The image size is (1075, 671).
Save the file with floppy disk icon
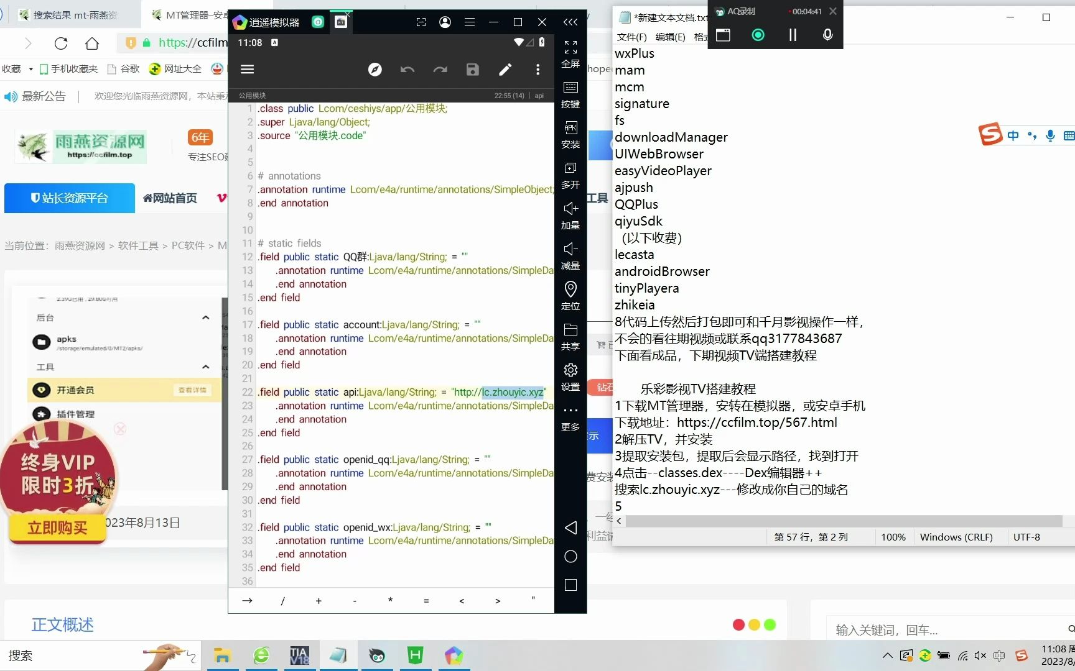473,70
